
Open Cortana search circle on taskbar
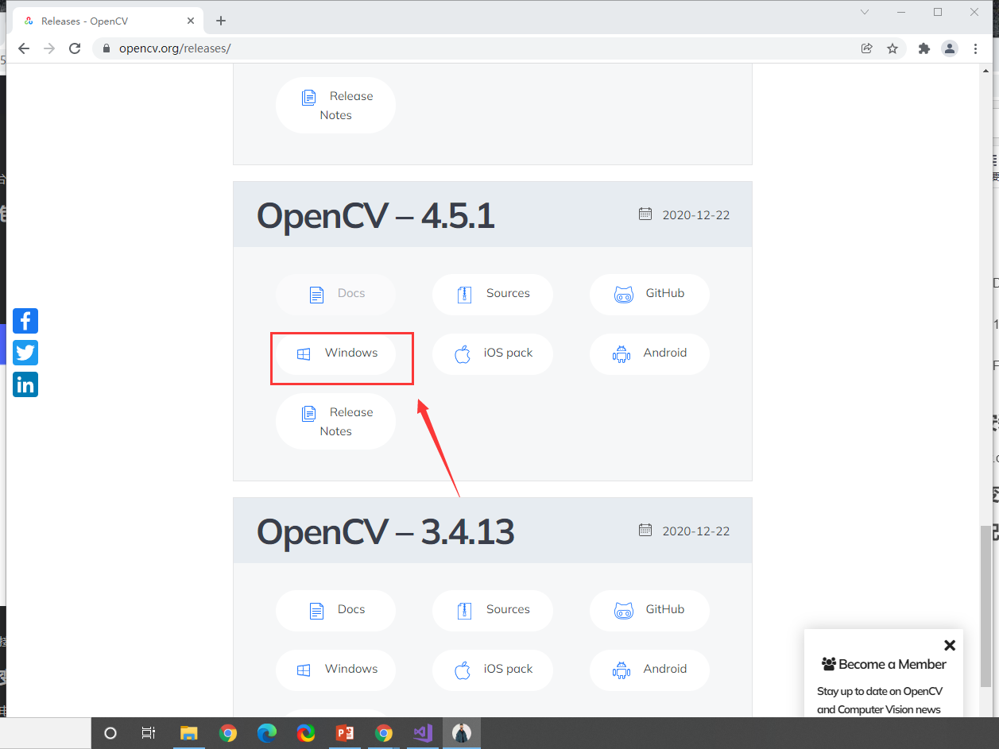click(110, 733)
